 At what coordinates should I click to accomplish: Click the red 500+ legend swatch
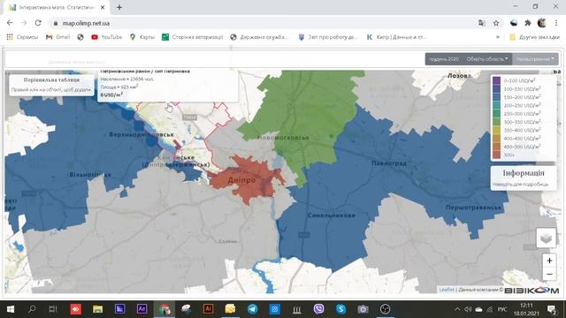pyautogui.click(x=497, y=155)
